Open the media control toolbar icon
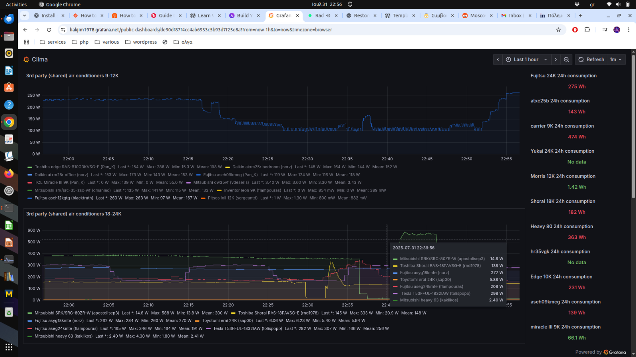This screenshot has height=357, width=636. coord(605,30)
